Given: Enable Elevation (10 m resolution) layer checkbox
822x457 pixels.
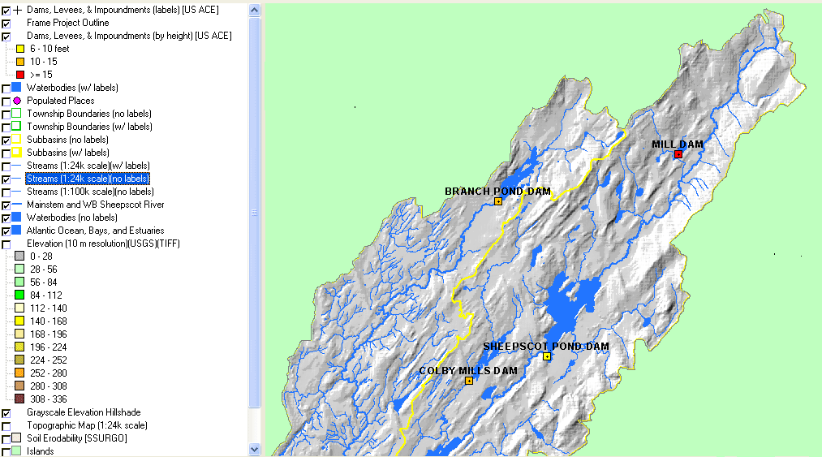Looking at the screenshot, I should point(6,244).
